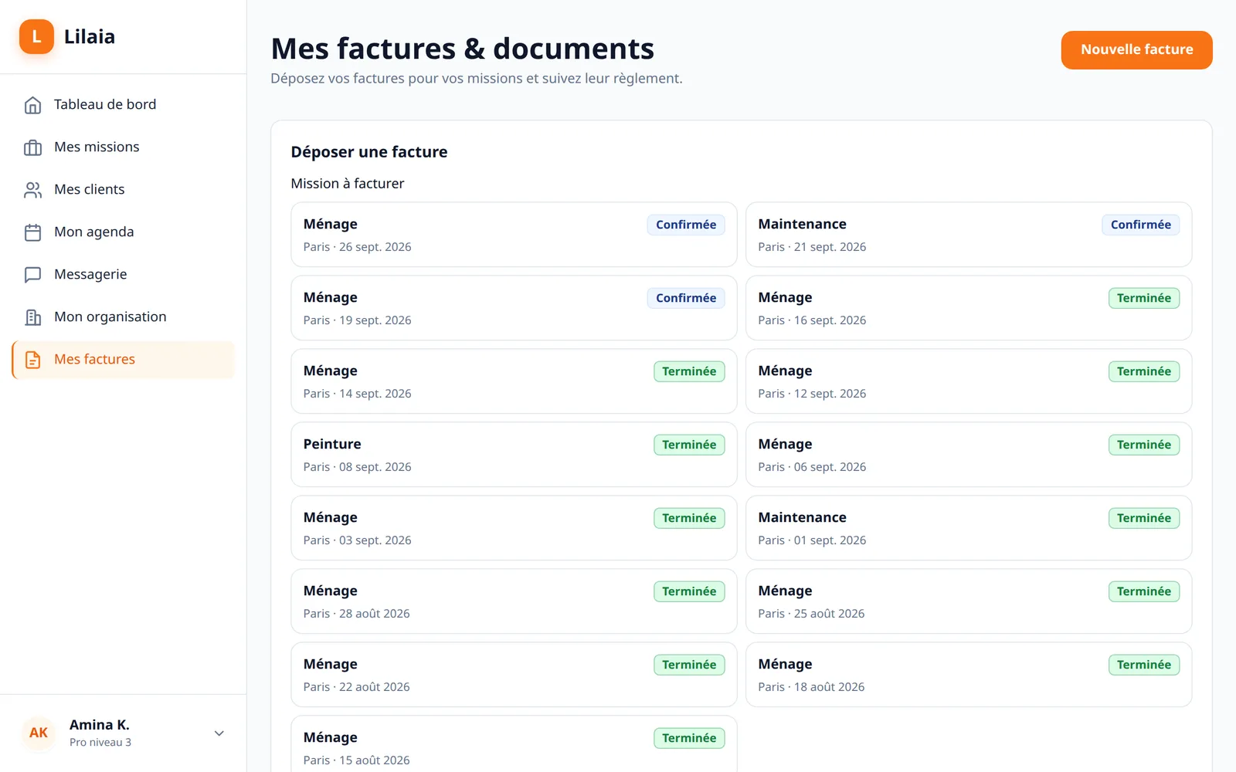Click the Amina K. profile name

(100, 725)
